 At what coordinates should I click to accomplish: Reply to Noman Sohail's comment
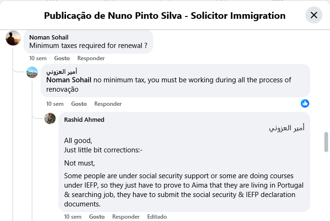[91, 58]
